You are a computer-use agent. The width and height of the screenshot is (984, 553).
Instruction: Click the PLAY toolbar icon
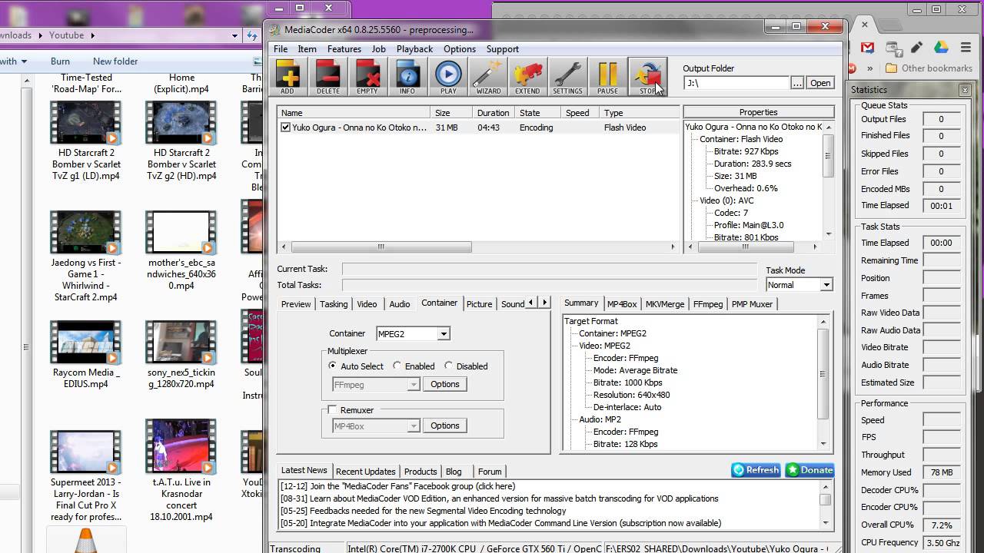pyautogui.click(x=448, y=77)
